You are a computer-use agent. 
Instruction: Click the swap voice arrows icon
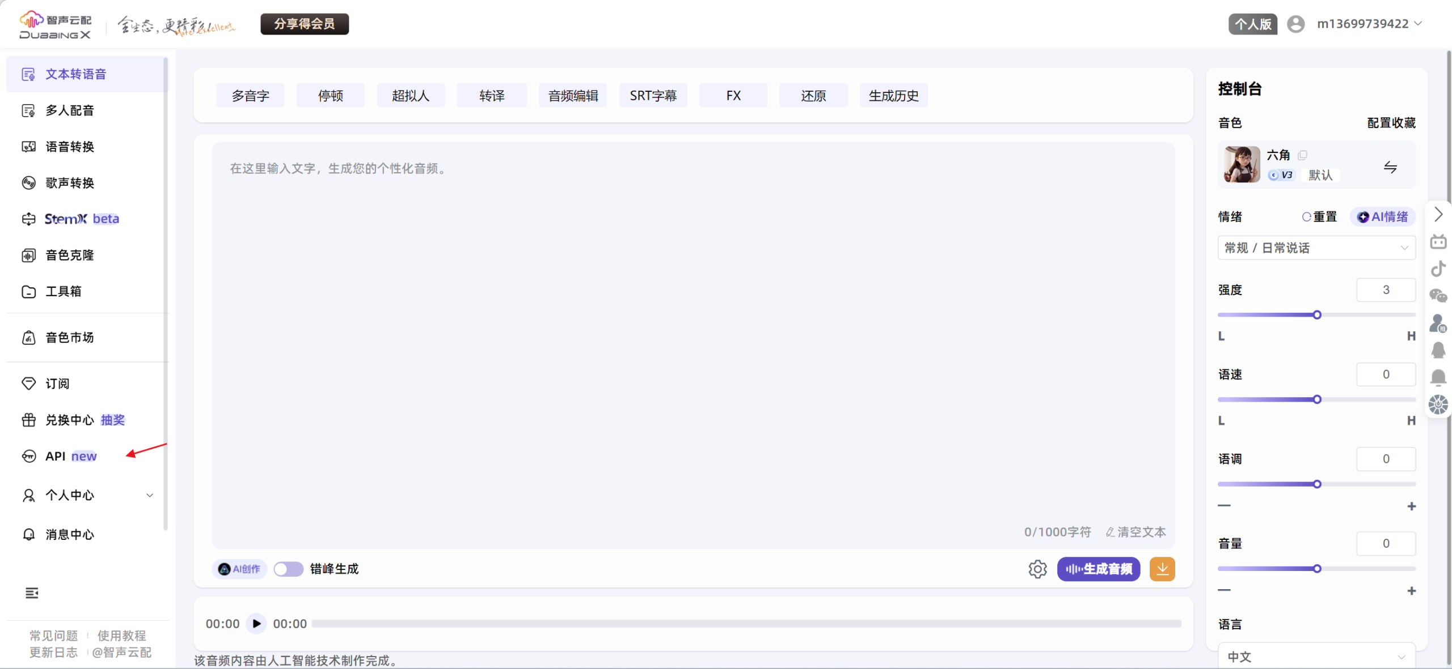1390,167
